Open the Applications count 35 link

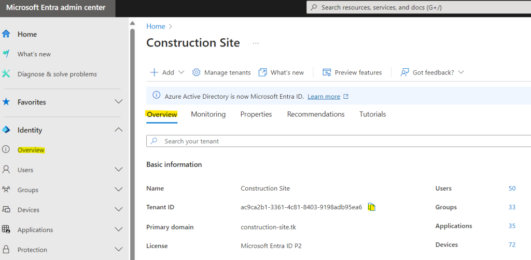pyautogui.click(x=512, y=226)
